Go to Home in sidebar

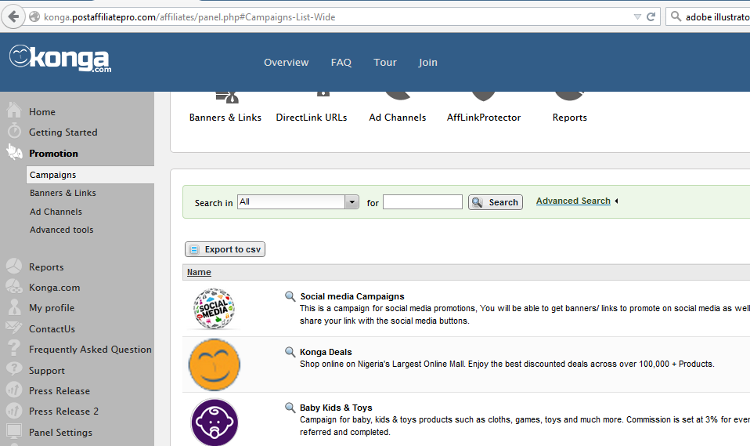point(42,111)
